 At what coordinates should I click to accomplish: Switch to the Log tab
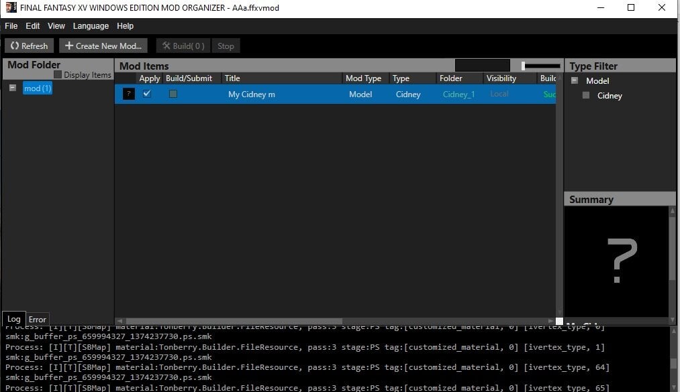tap(14, 319)
